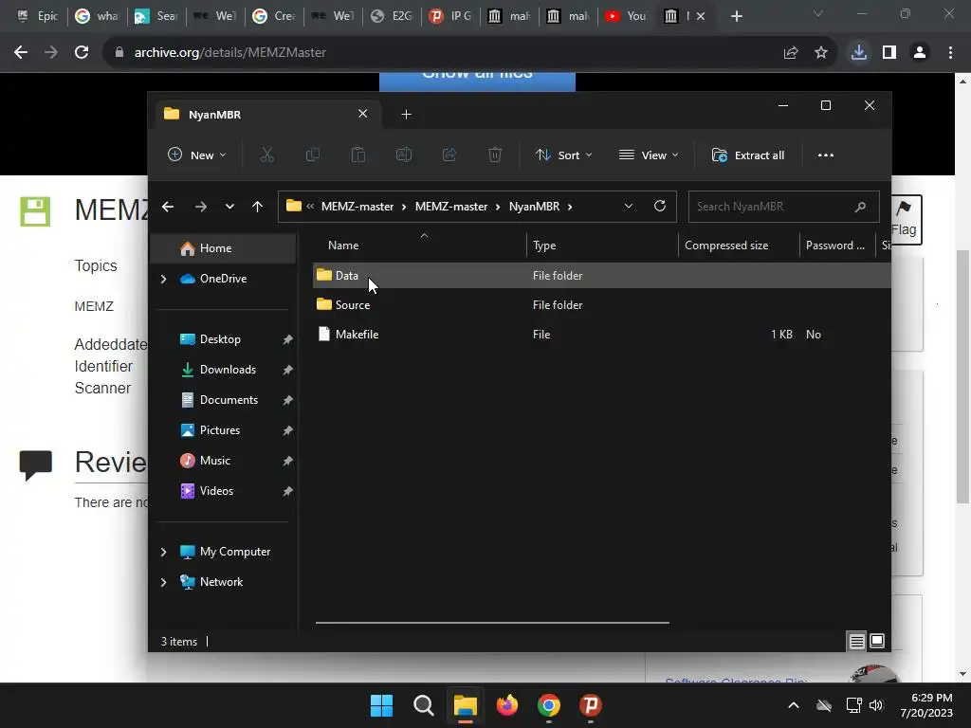Refresh the NyanMBR folder view
Viewport: 971px width, 728px height.
pos(660,206)
